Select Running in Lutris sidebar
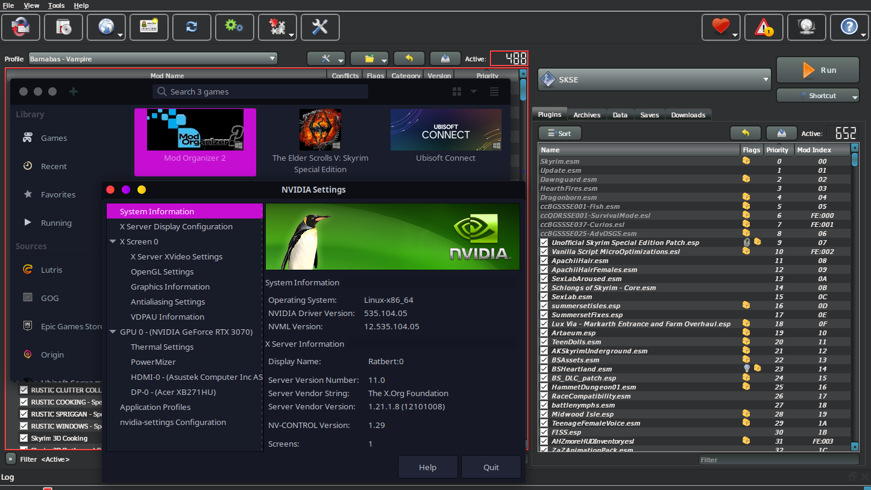871x490 pixels. (56, 223)
